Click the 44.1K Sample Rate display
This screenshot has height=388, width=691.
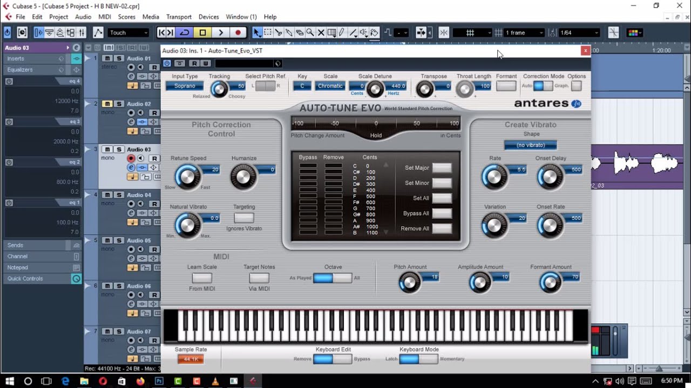pyautogui.click(x=191, y=359)
